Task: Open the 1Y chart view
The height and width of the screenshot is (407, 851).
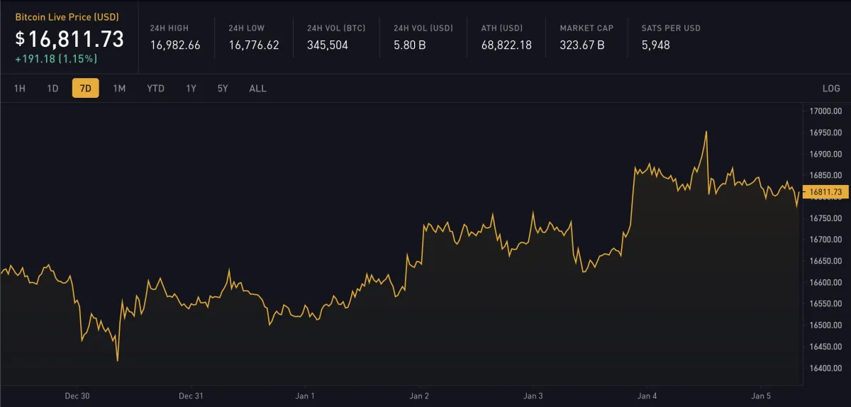Action: 191,89
